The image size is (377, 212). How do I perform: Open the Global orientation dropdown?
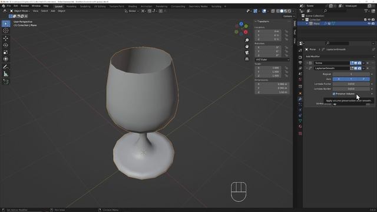point(131,11)
